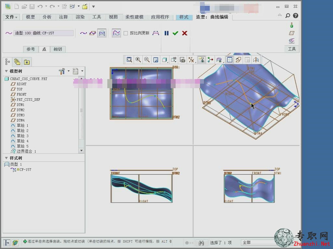Switch to the 应用程序 ribbon tab

160,17
